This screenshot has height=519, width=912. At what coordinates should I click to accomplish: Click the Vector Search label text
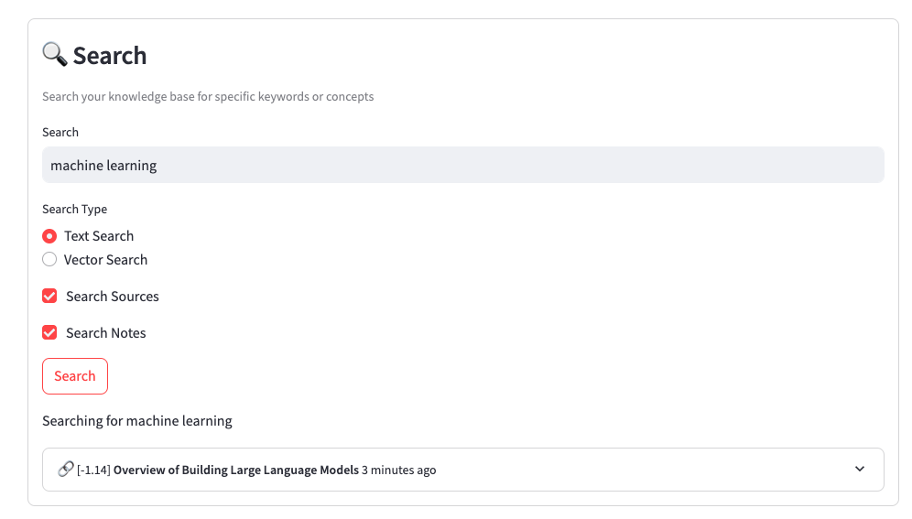(105, 260)
